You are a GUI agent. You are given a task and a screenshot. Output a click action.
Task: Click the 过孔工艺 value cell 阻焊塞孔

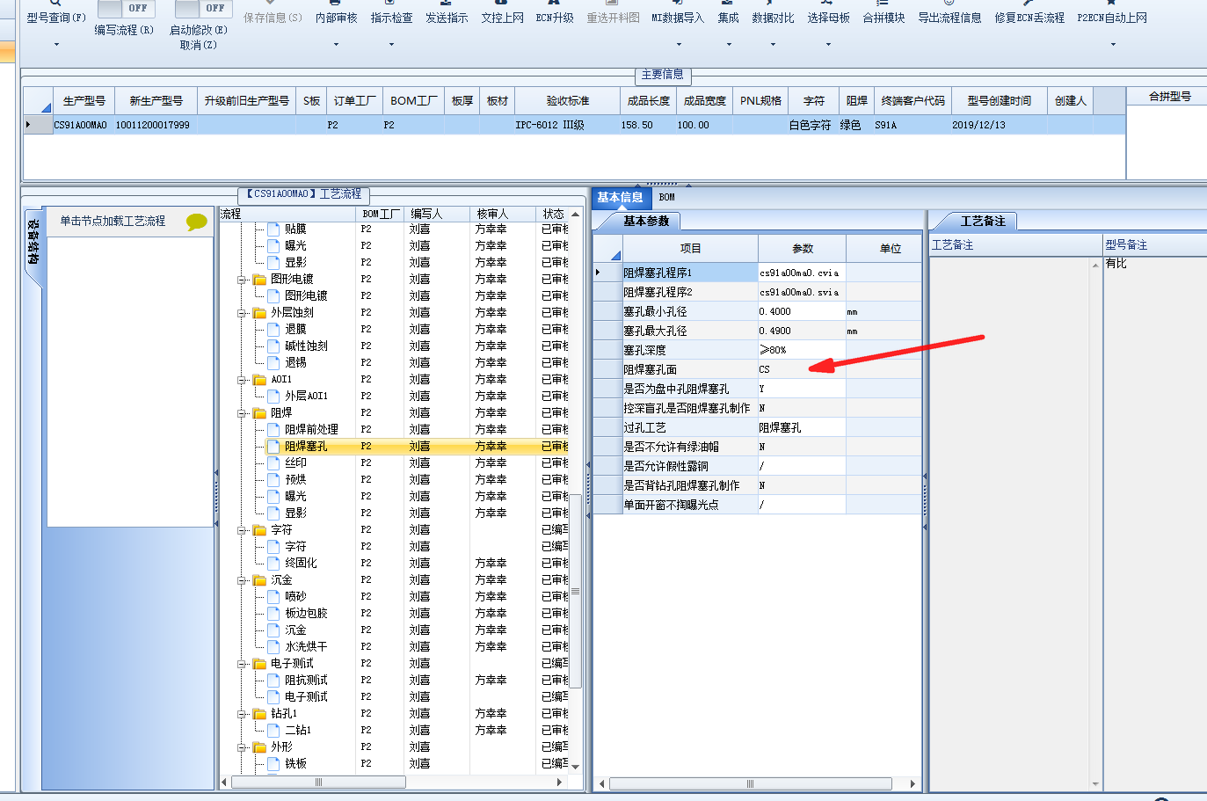click(801, 427)
